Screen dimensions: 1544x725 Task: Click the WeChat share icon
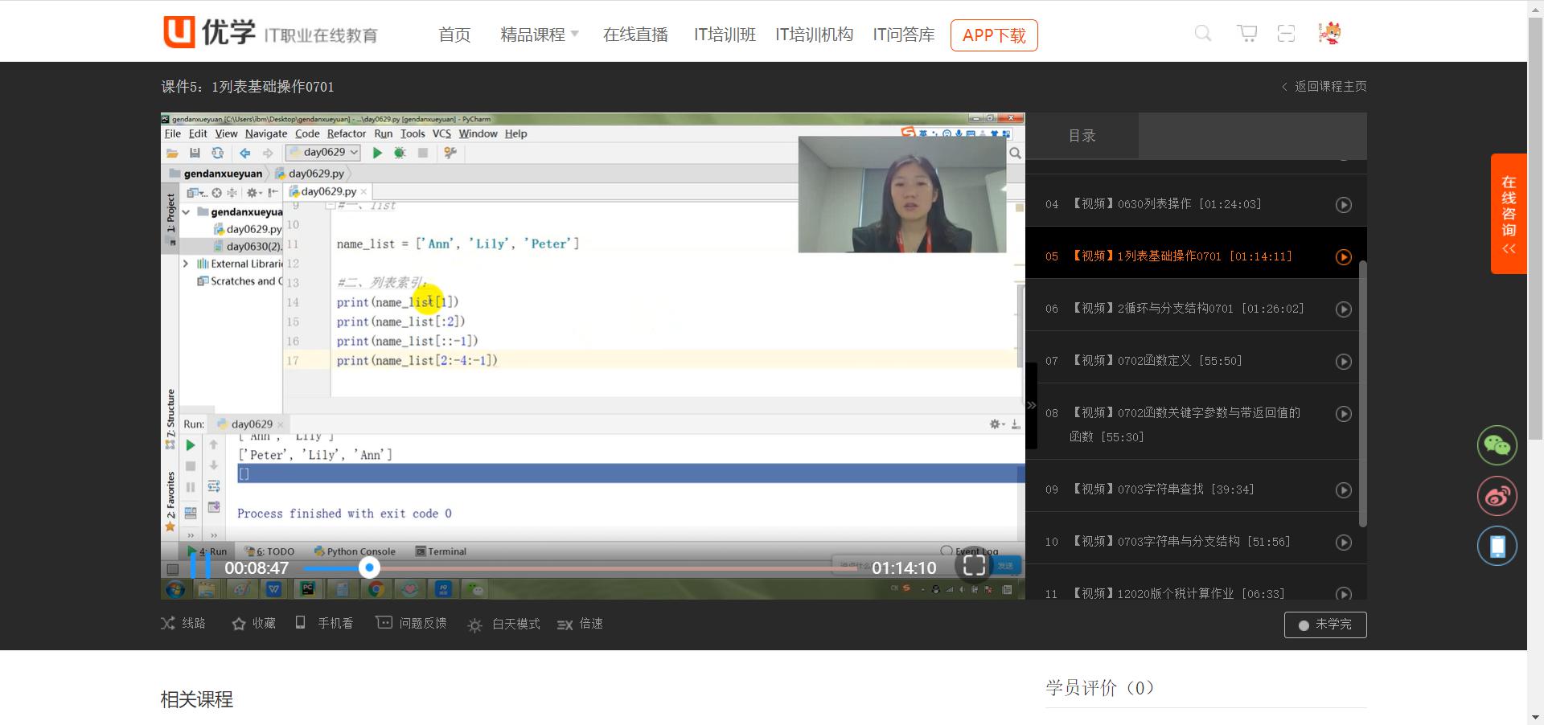point(1497,445)
